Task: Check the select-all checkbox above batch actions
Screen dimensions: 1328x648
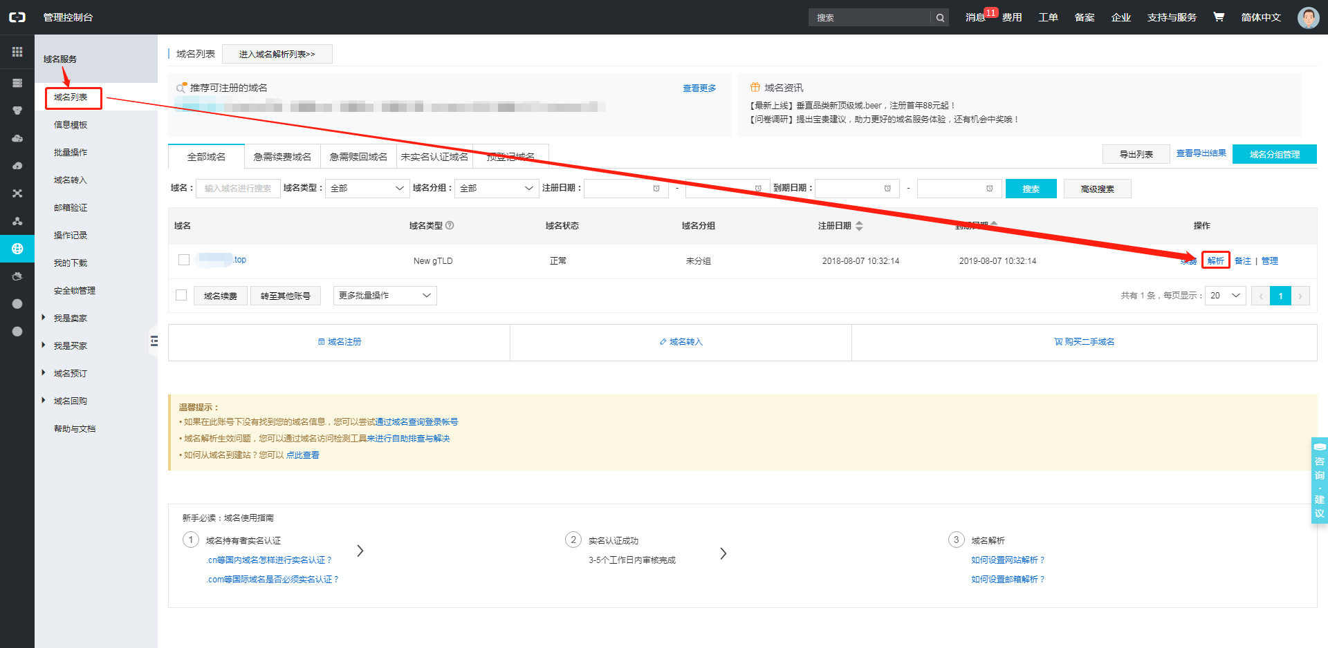Action: point(181,294)
